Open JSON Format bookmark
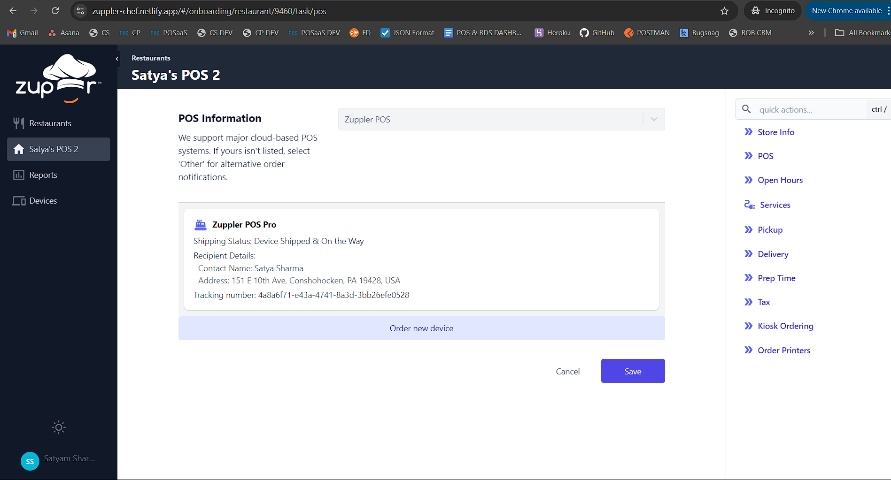Image resolution: width=891 pixels, height=480 pixels. pyautogui.click(x=407, y=33)
